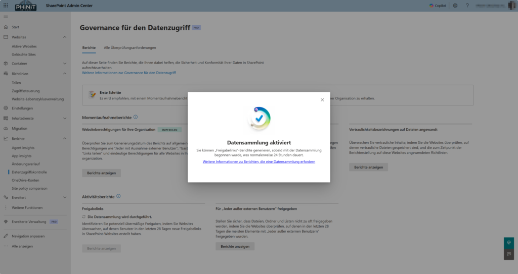The width and height of the screenshot is (518, 274).
Task: Select Navigation anpassen in sidebar
Action: 28,236
